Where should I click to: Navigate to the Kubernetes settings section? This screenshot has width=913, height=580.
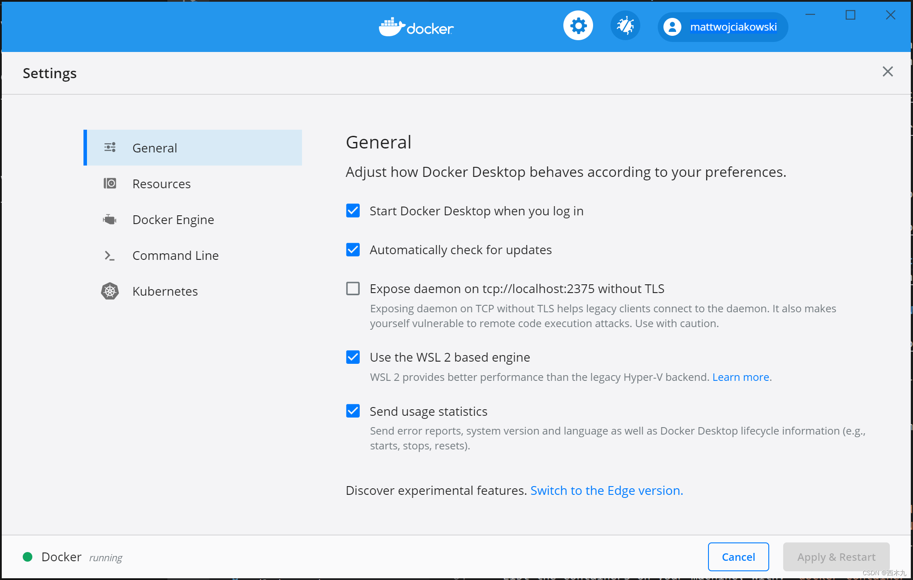(166, 291)
